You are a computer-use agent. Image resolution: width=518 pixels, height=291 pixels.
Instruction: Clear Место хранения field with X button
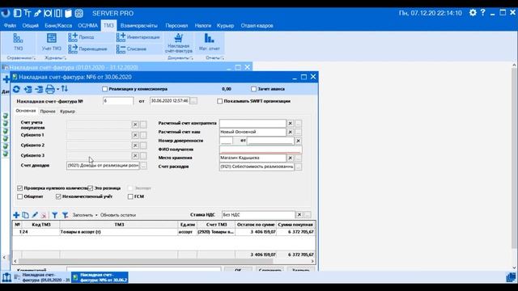(x=290, y=158)
